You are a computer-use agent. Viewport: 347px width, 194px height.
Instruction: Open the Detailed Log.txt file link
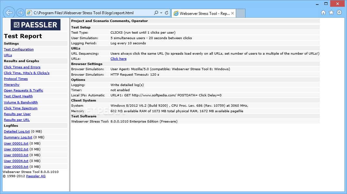point(17,131)
